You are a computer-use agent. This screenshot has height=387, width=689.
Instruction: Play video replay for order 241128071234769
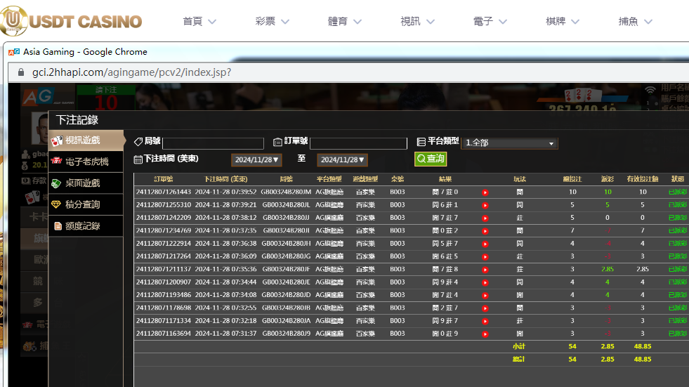485,230
